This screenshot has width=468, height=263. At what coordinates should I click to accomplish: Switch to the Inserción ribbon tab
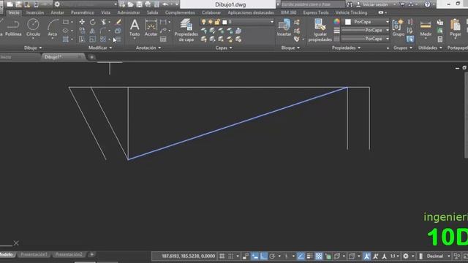point(35,12)
